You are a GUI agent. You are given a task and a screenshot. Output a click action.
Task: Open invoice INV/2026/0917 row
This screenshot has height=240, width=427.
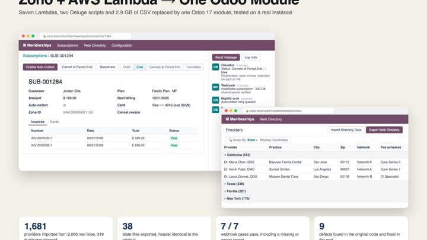tap(113, 138)
